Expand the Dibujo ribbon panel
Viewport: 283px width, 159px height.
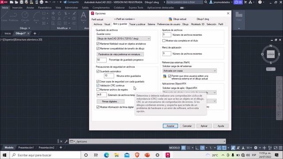[x=25, y=28]
